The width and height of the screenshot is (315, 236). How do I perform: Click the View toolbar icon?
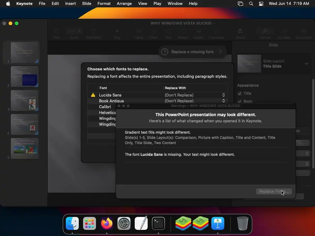pyautogui.click(x=56, y=31)
